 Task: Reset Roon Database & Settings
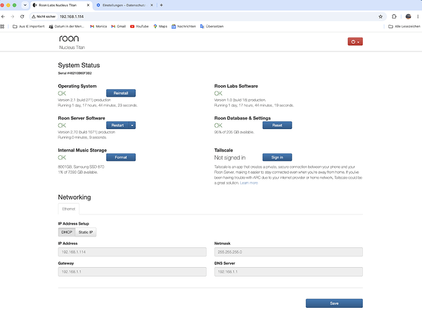click(277, 125)
